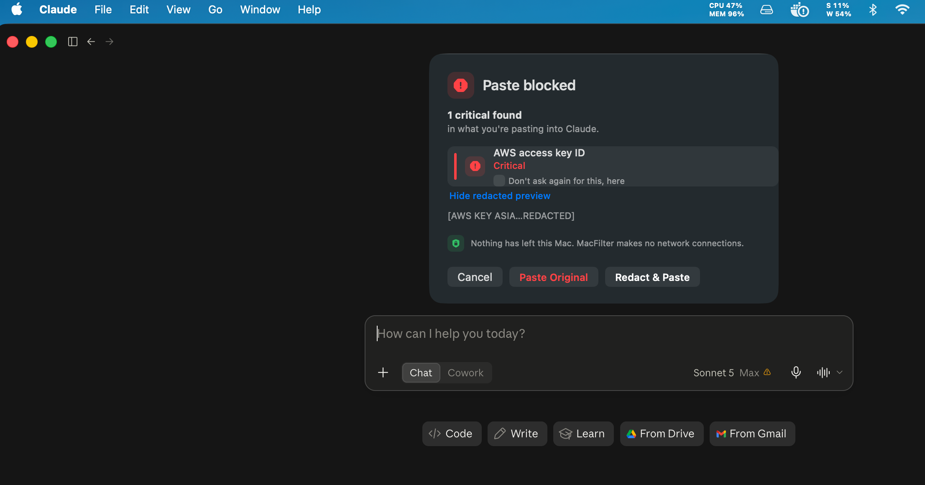Select the From Drive chip
The height and width of the screenshot is (485, 925).
point(662,434)
